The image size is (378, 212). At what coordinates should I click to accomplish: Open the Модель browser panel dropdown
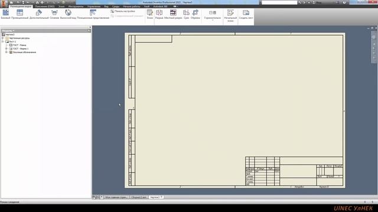click(8, 31)
